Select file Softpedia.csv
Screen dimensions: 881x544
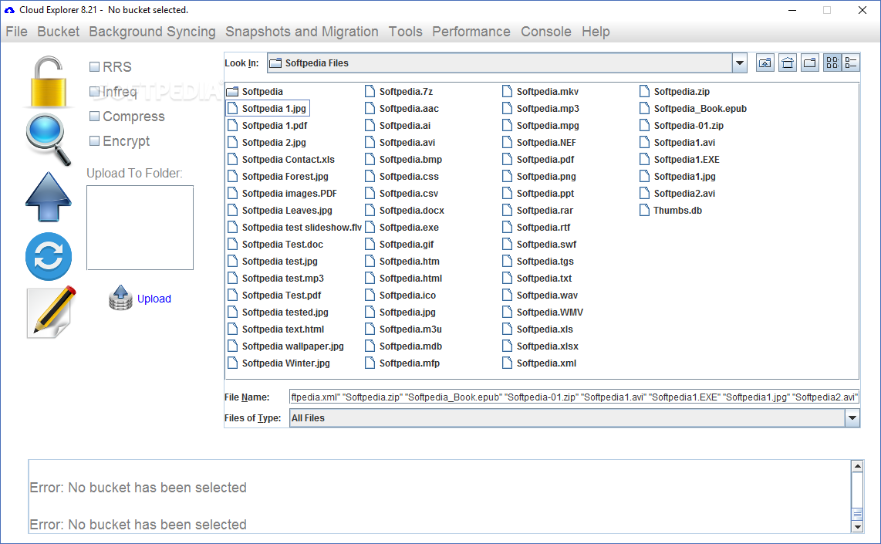tap(408, 194)
